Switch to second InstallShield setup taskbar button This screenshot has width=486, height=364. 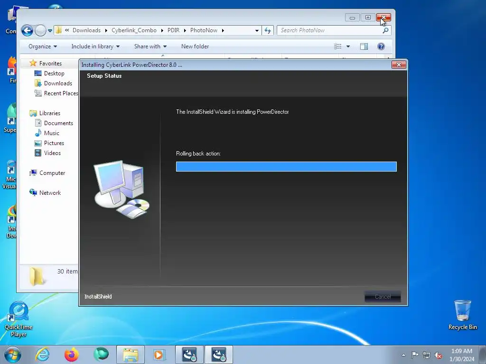[x=218, y=355]
